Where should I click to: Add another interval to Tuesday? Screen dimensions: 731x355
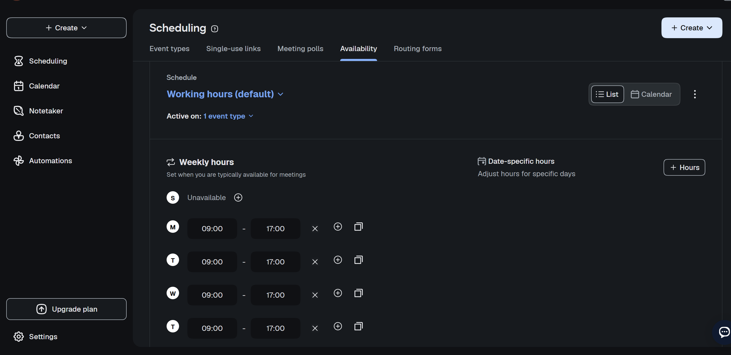click(338, 260)
